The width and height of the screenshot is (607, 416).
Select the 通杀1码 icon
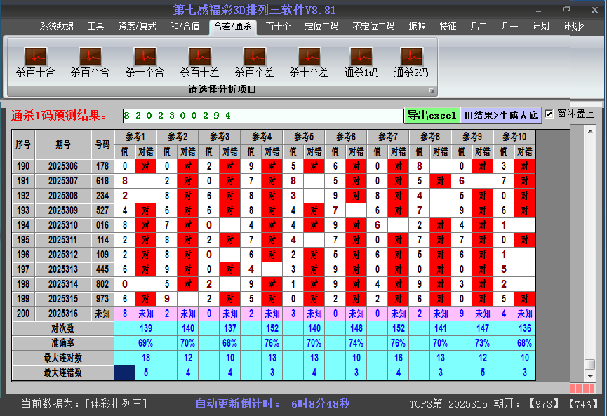pyautogui.click(x=361, y=56)
